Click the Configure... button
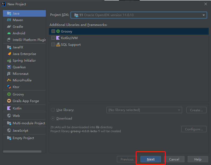This screenshot has width=211, height=165. [194, 129]
